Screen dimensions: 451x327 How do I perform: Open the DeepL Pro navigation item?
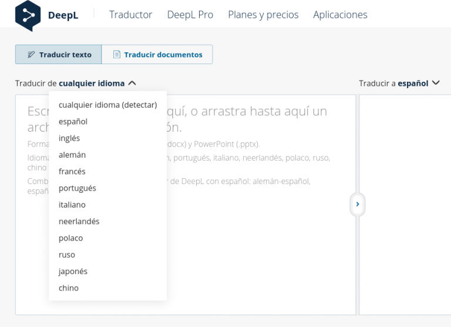click(190, 15)
